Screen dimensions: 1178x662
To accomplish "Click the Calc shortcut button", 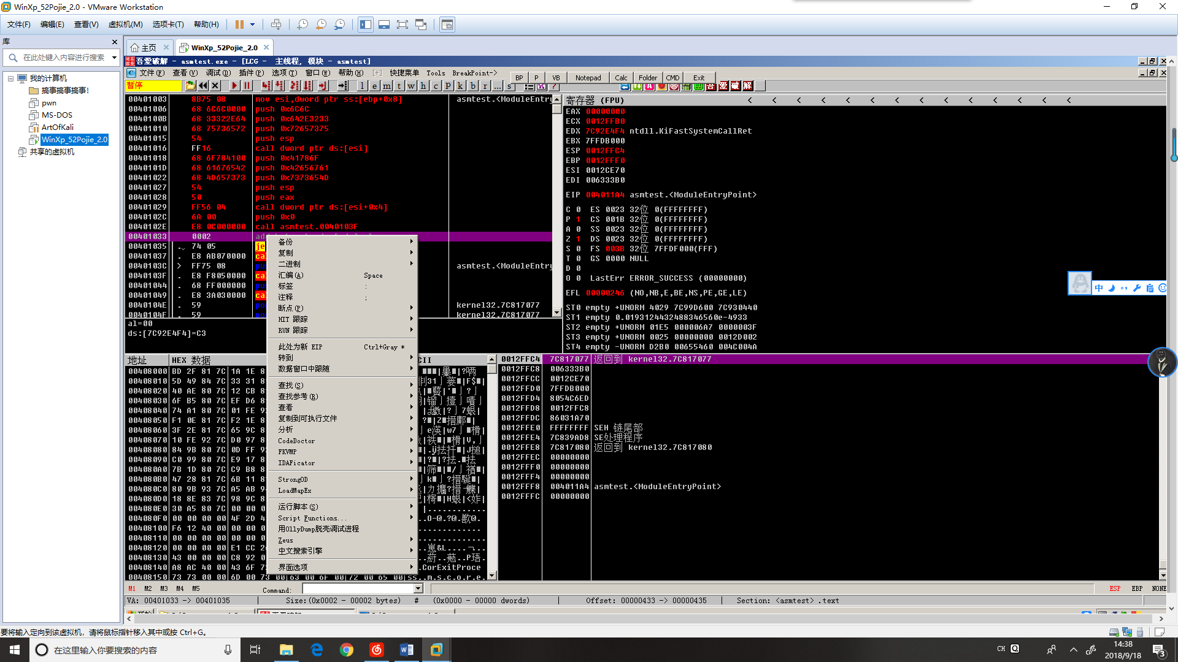I will point(621,78).
